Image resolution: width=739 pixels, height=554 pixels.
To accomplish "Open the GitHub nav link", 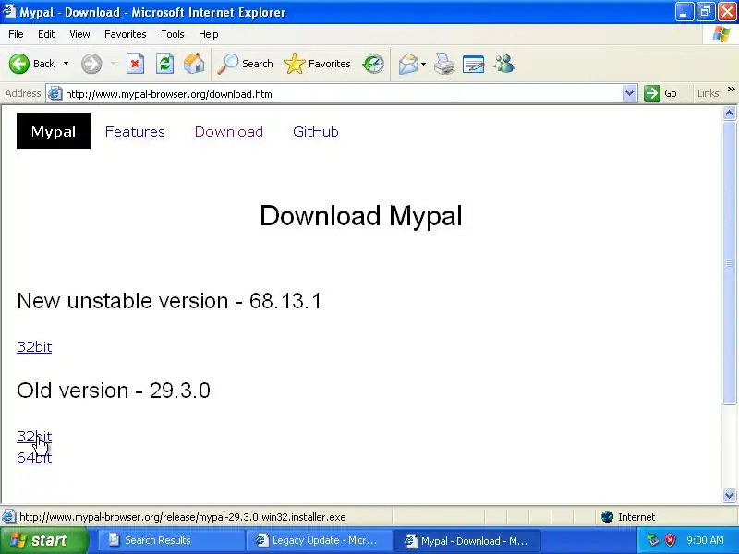I will click(x=316, y=131).
